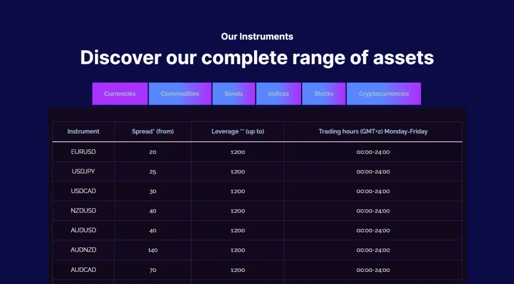This screenshot has height=284, width=514.
Task: Click the Instrument column header
Action: click(x=83, y=131)
